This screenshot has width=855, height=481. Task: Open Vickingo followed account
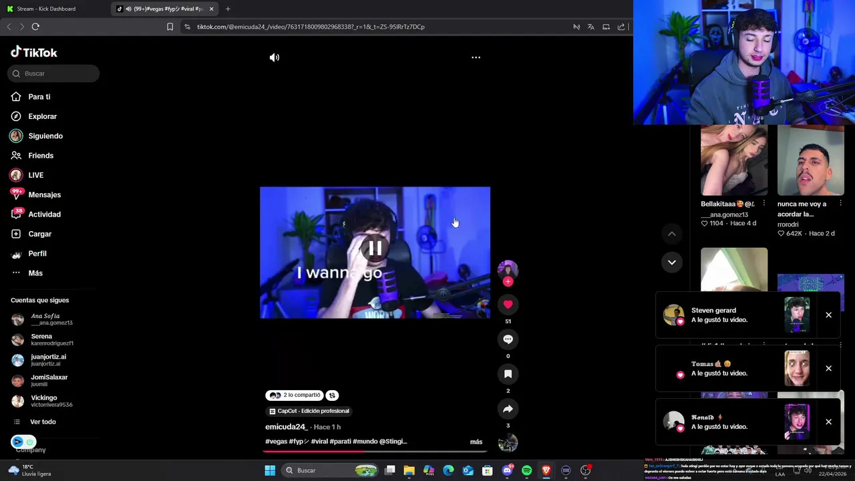43,401
